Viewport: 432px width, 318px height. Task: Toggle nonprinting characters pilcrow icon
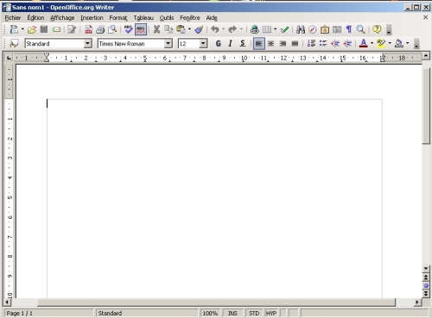pos(349,29)
